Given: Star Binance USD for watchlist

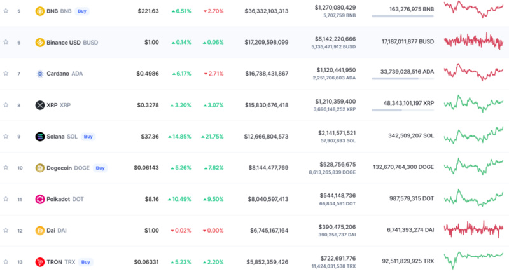Looking at the screenshot, I should tap(6, 42).
